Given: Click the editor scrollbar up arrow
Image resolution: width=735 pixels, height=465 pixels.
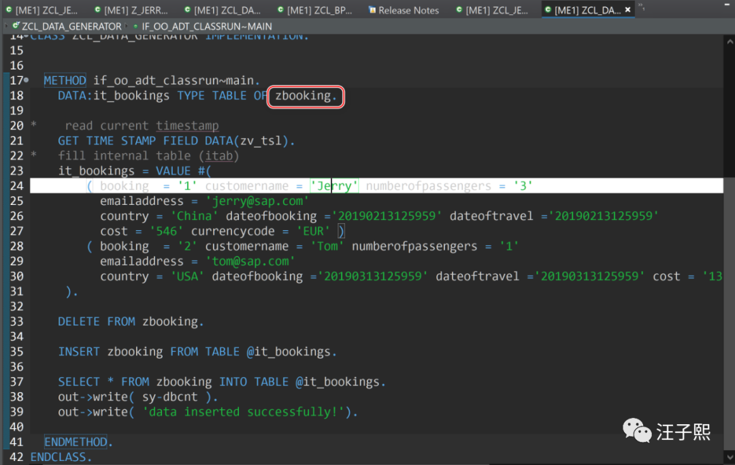Looking at the screenshot, I should click(x=730, y=42).
